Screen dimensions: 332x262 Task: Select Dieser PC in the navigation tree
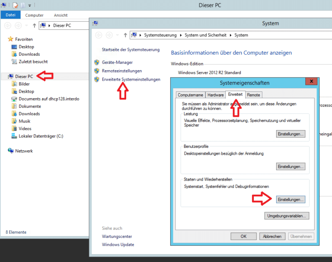coord(25,76)
